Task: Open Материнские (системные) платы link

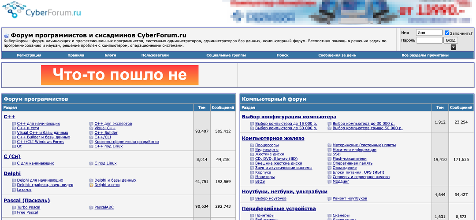Action: [364, 145]
